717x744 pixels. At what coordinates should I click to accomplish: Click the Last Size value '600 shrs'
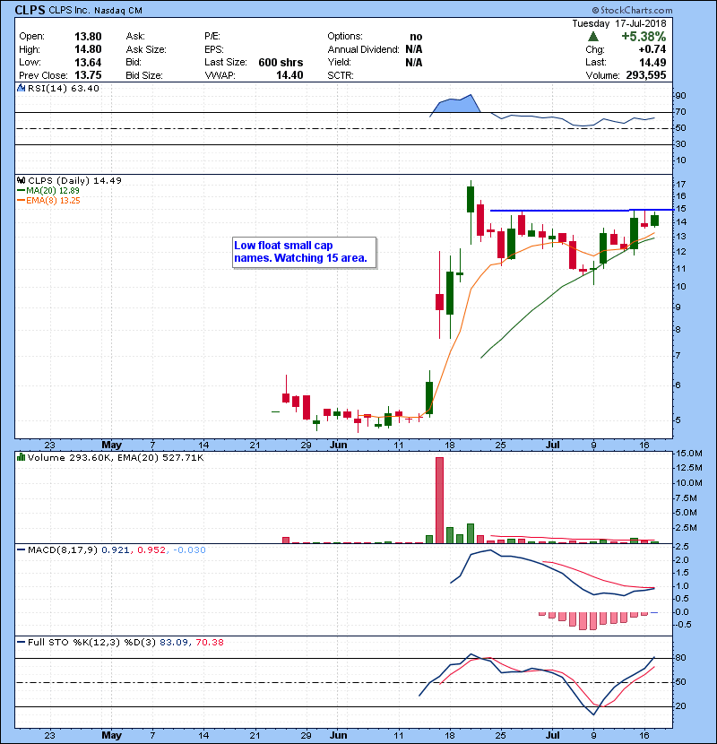click(x=281, y=62)
